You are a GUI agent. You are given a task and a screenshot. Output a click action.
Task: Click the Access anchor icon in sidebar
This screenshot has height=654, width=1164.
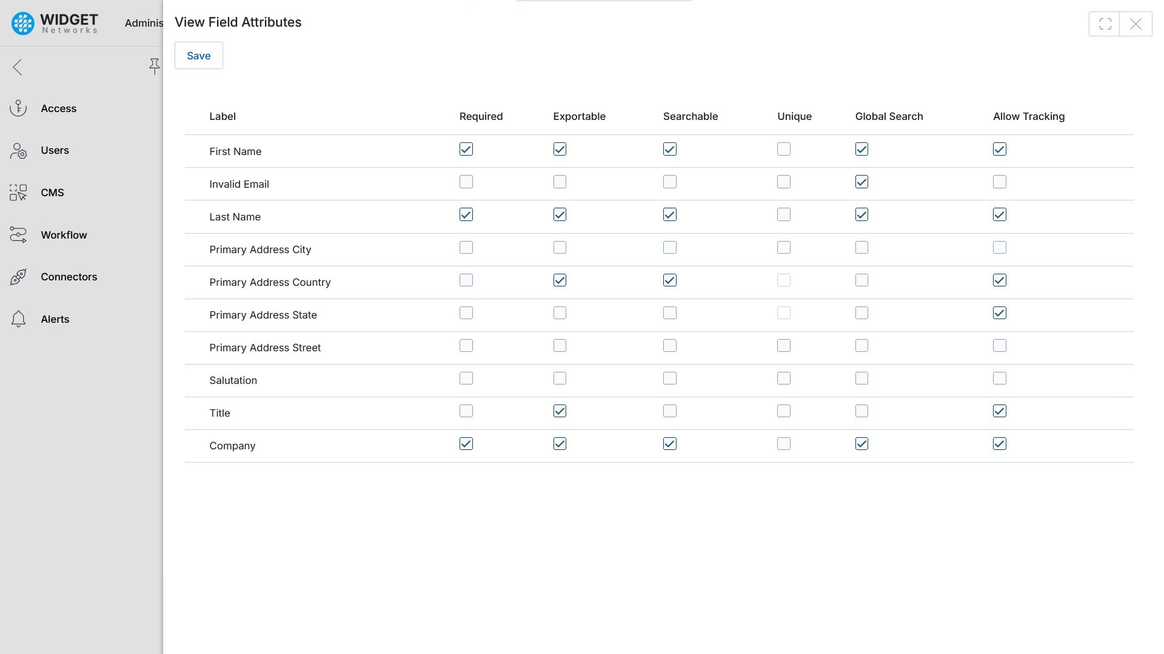point(18,108)
